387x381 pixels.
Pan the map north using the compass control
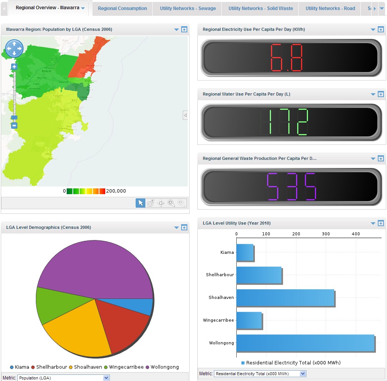click(14, 43)
